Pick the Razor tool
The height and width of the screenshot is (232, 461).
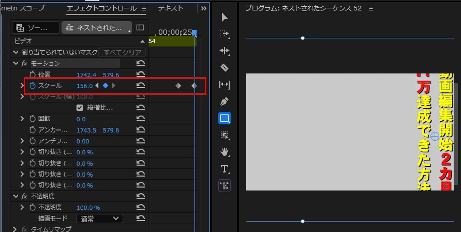[224, 68]
